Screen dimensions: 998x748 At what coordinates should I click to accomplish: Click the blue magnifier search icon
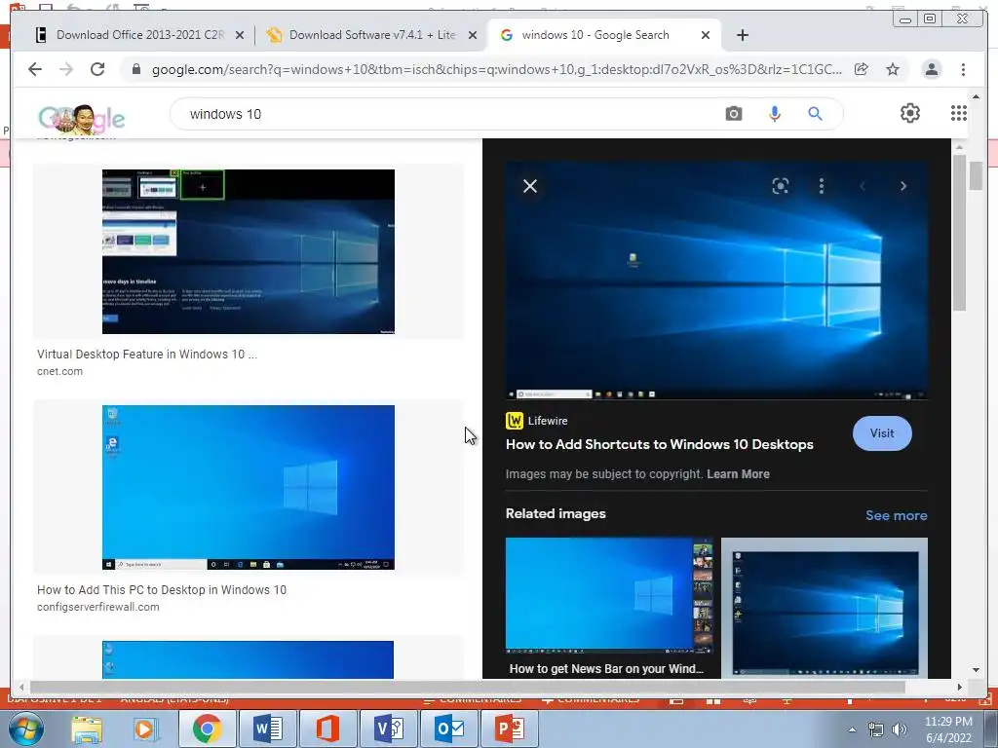coord(815,114)
